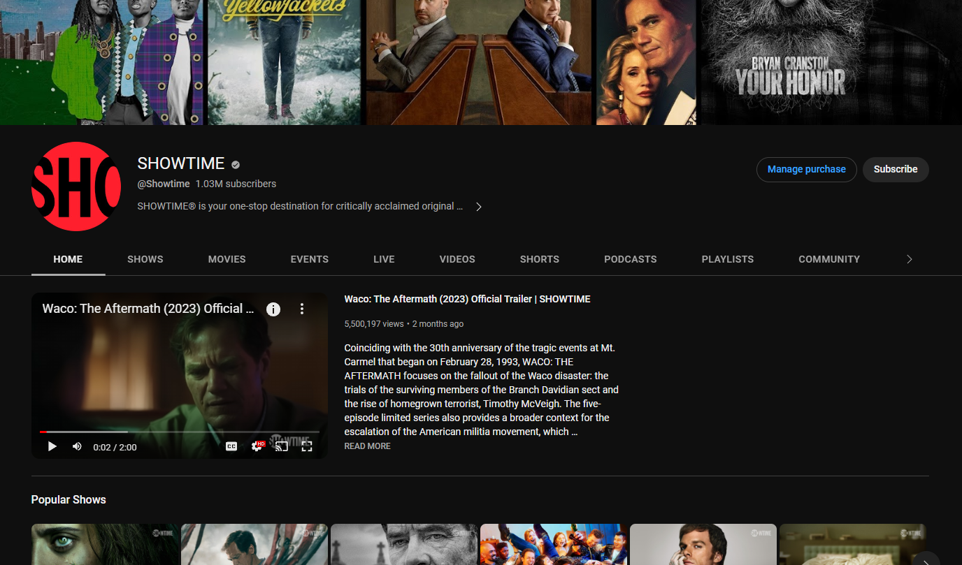
Task: Click the Yellowjackets banner artwork
Action: pyautogui.click(x=284, y=62)
